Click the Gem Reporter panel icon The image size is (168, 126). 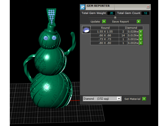click(83, 7)
